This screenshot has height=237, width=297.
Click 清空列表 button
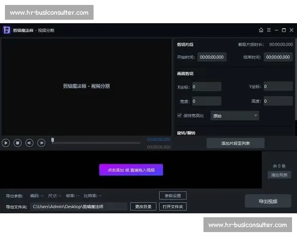click(279, 175)
